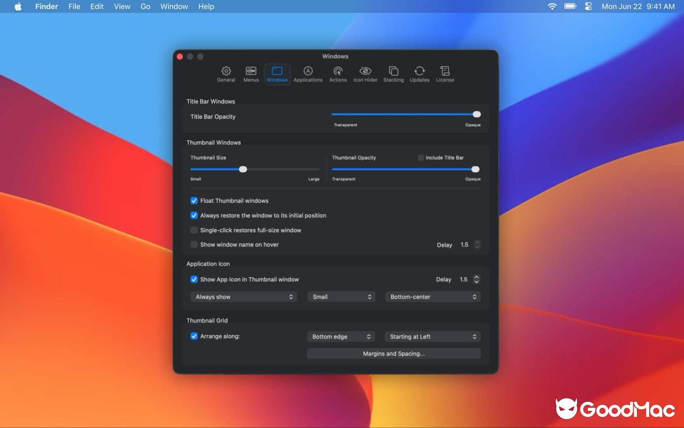Screen dimensions: 684x428
Task: Enable Include Title Bar checkbox
Action: click(x=421, y=158)
